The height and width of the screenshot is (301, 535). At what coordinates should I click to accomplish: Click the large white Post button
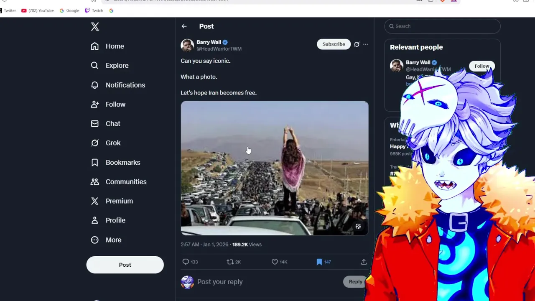[125, 265]
